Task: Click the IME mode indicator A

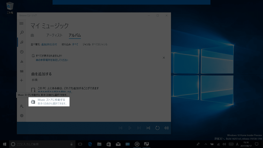Action: click(x=237, y=144)
